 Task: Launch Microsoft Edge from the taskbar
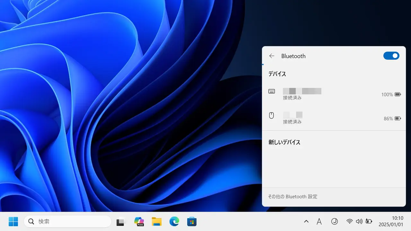tap(174, 221)
